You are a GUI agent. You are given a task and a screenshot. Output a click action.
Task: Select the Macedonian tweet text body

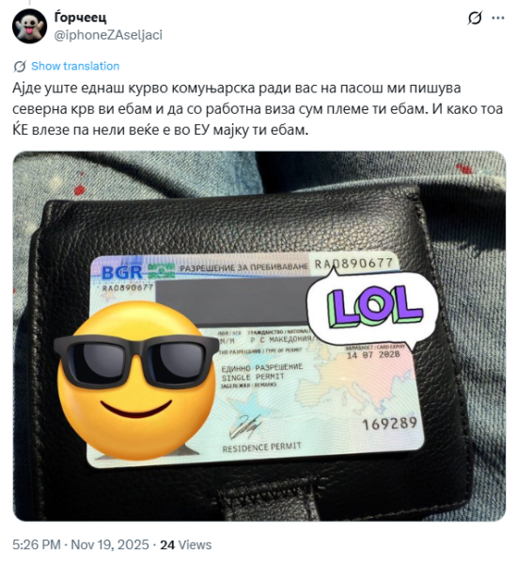pyautogui.click(x=258, y=109)
